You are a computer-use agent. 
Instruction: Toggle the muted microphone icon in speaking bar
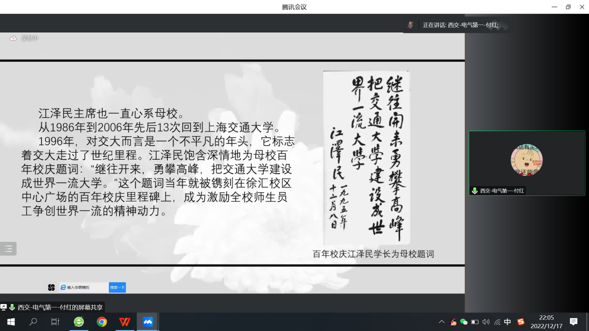click(410, 25)
